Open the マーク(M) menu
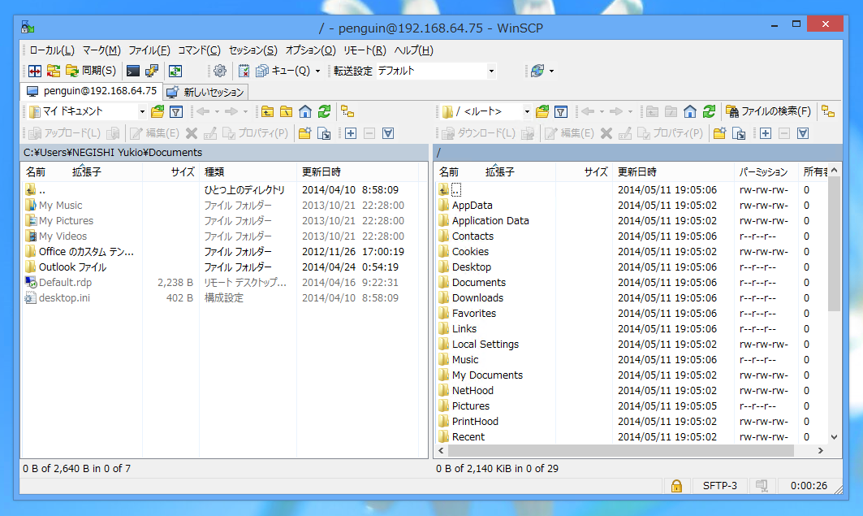 coord(101,50)
